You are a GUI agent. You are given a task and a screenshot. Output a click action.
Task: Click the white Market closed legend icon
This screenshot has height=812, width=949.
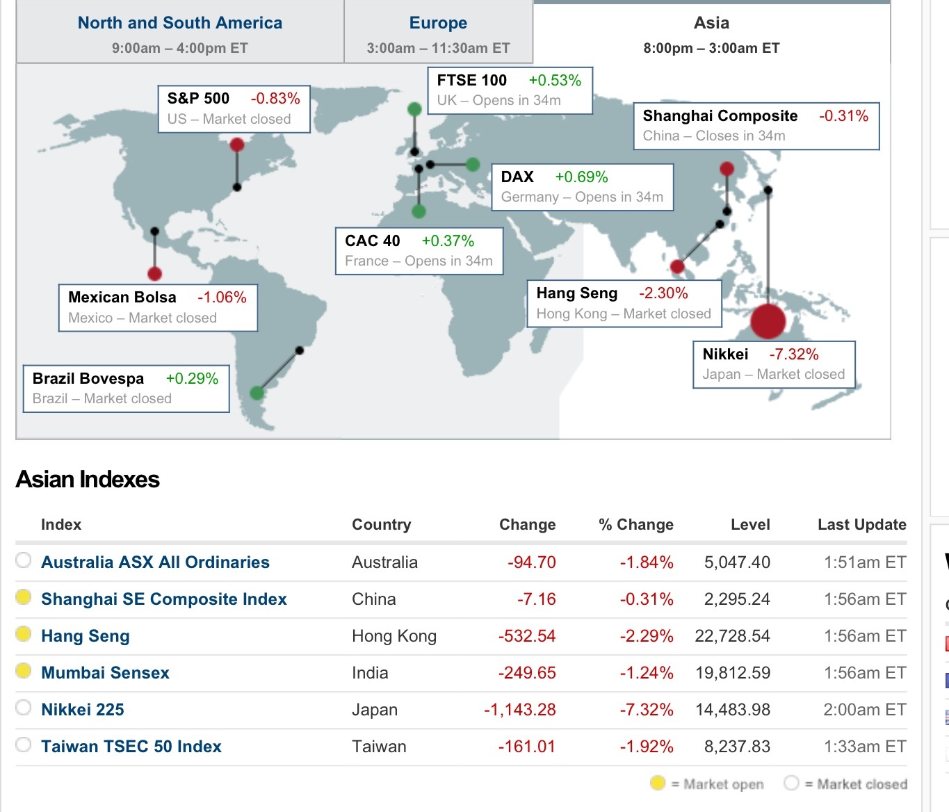(791, 783)
